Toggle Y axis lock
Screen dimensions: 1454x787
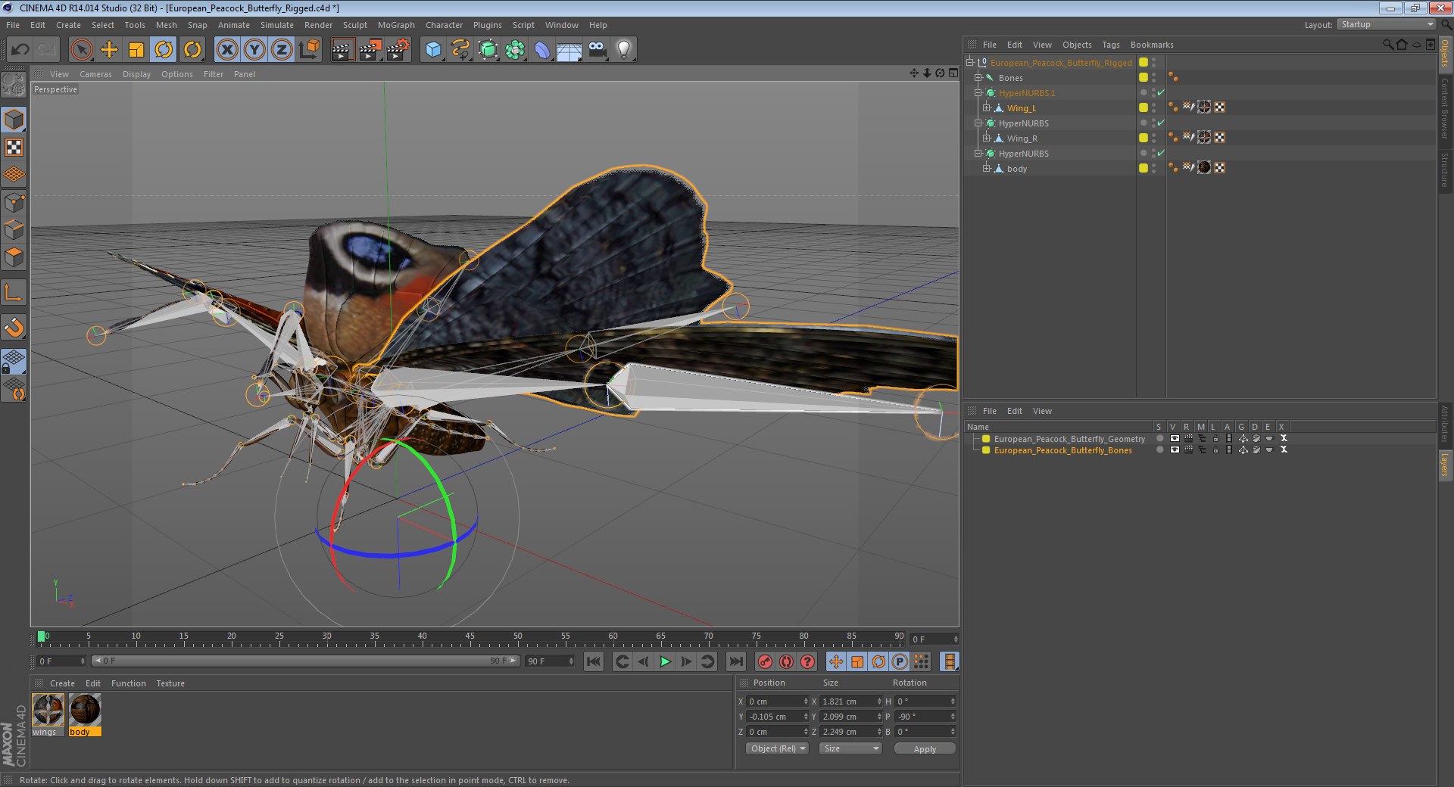pyautogui.click(x=254, y=50)
